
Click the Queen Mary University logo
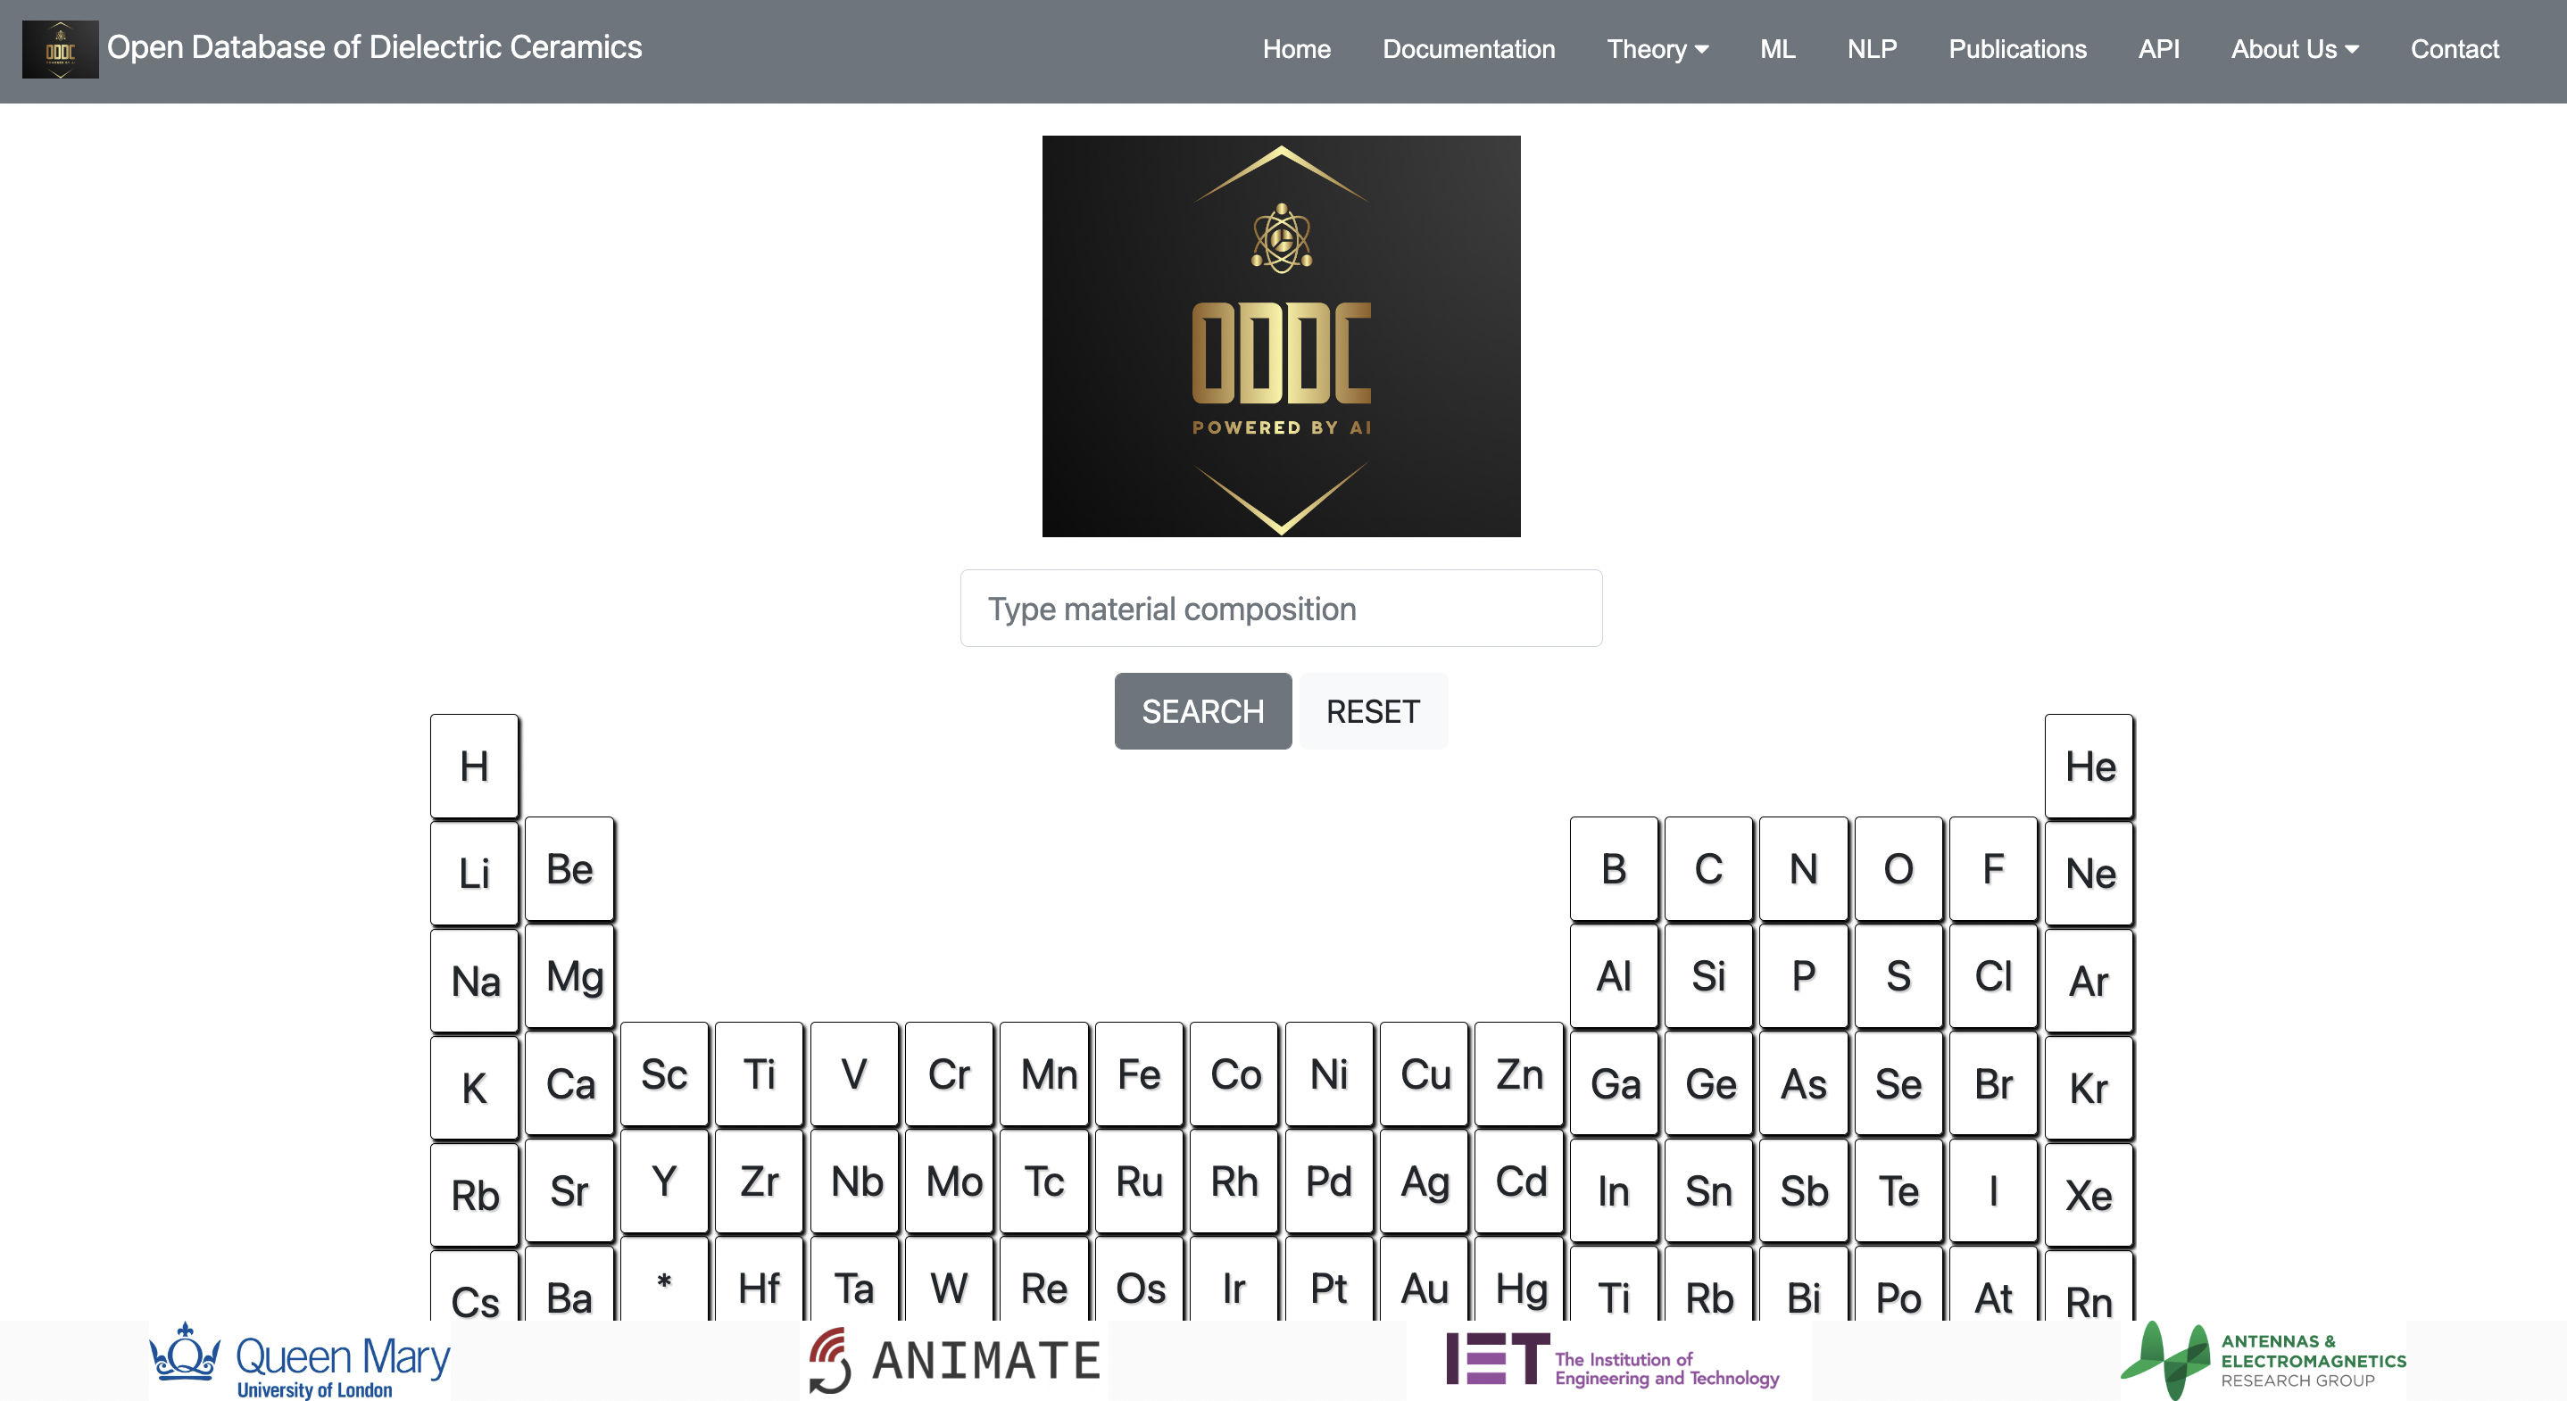pyautogui.click(x=300, y=1361)
